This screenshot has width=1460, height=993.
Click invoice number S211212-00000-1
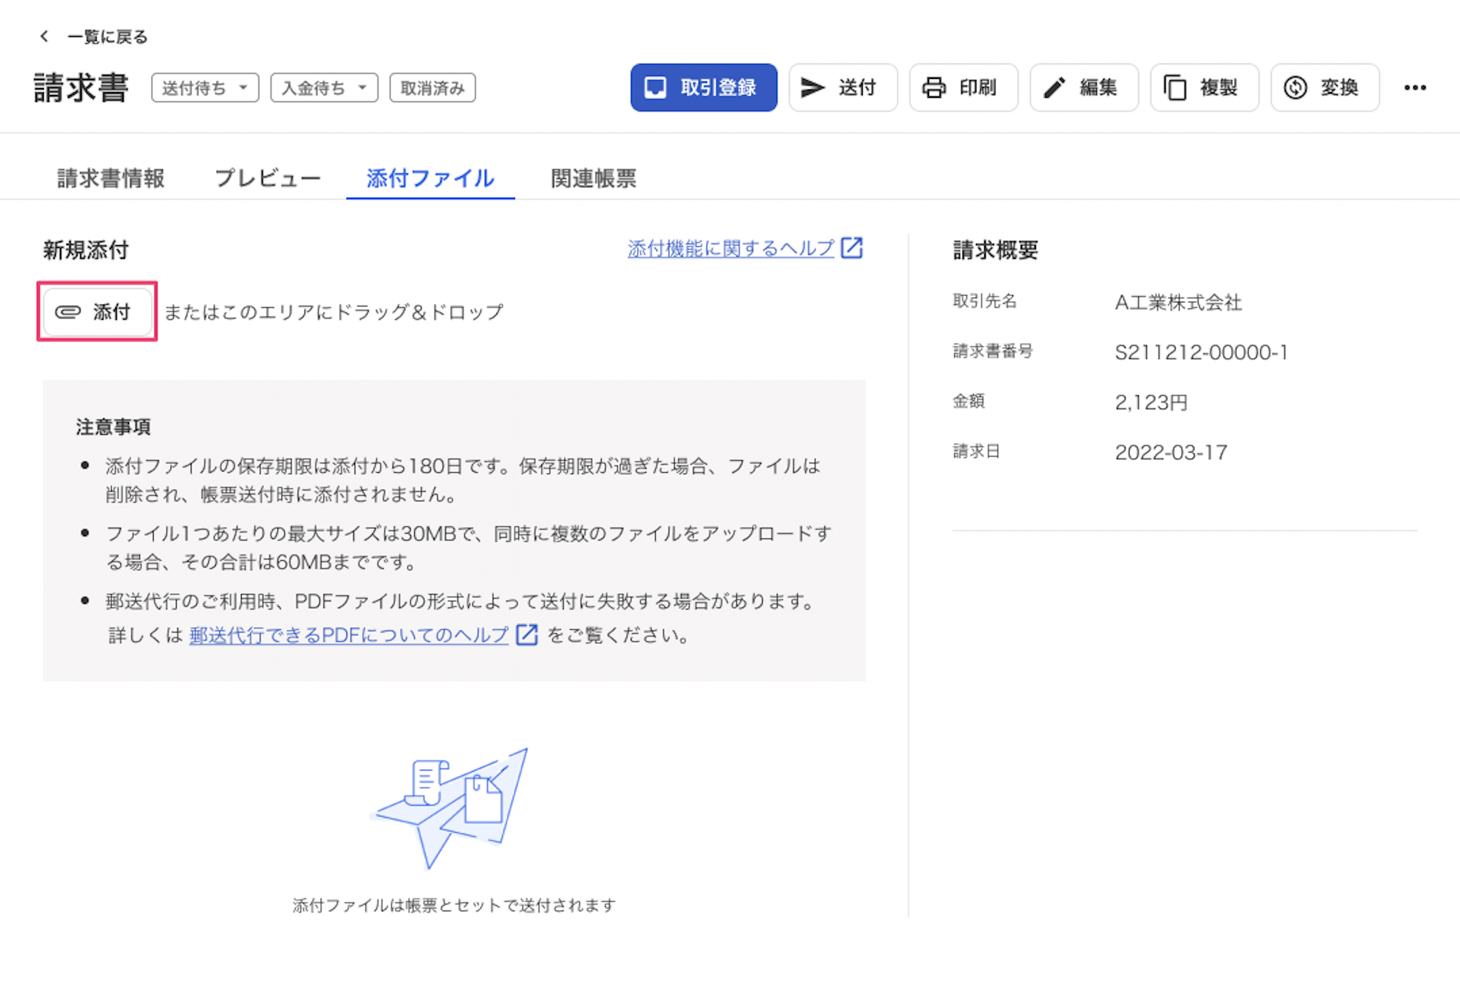[1201, 352]
